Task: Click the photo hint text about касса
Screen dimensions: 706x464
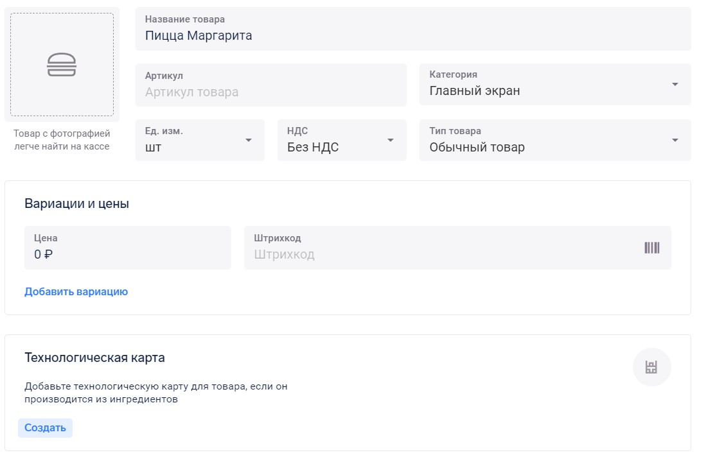Action: pyautogui.click(x=62, y=140)
